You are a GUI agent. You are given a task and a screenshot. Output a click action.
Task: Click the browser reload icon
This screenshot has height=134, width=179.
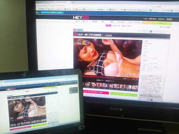point(153,7)
